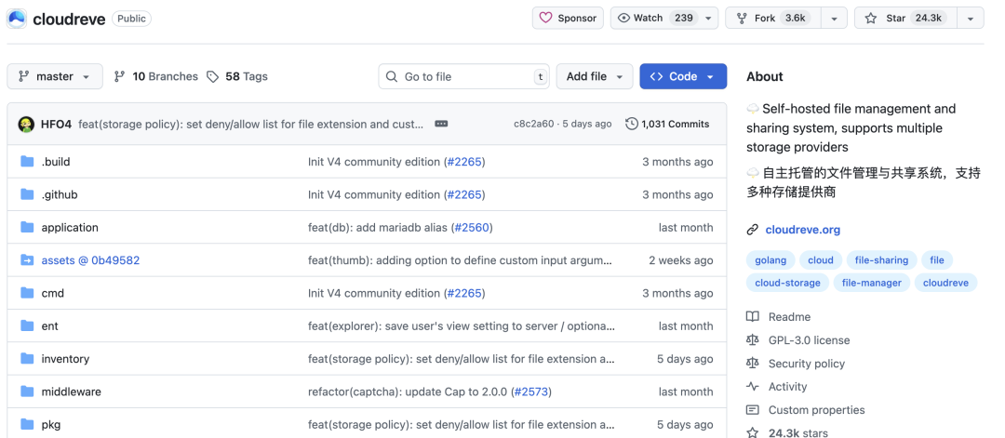Open assets @ 0b49582 submodule link
Screen dimensions: 1005x438
[x=90, y=260]
